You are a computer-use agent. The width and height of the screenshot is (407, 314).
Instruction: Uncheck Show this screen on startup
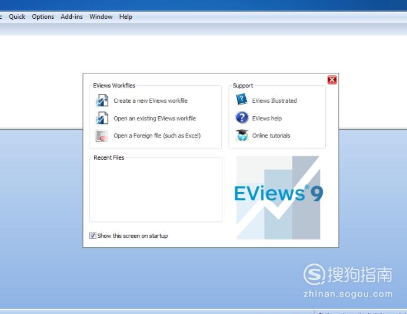pyautogui.click(x=93, y=235)
